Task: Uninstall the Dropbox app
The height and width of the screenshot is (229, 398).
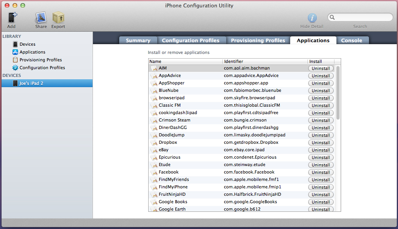Action: click(x=321, y=143)
